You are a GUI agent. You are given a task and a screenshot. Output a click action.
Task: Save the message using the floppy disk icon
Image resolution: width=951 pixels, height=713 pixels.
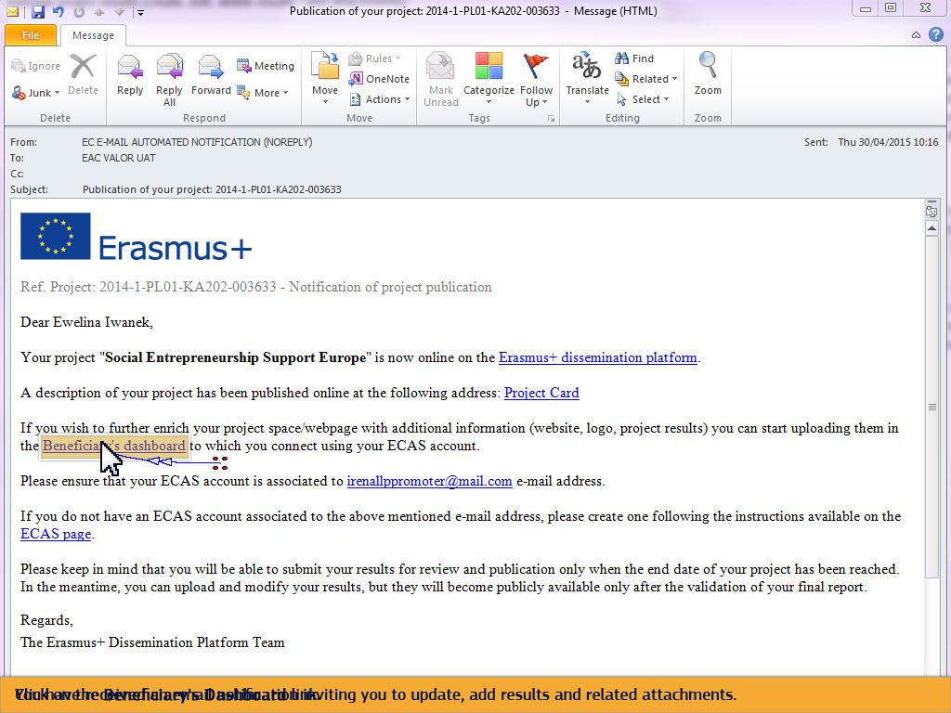[x=37, y=11]
